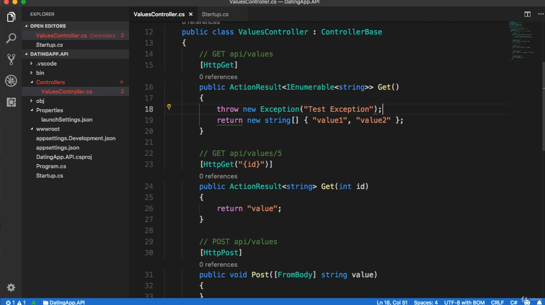Open Program.cs file

click(75, 166)
